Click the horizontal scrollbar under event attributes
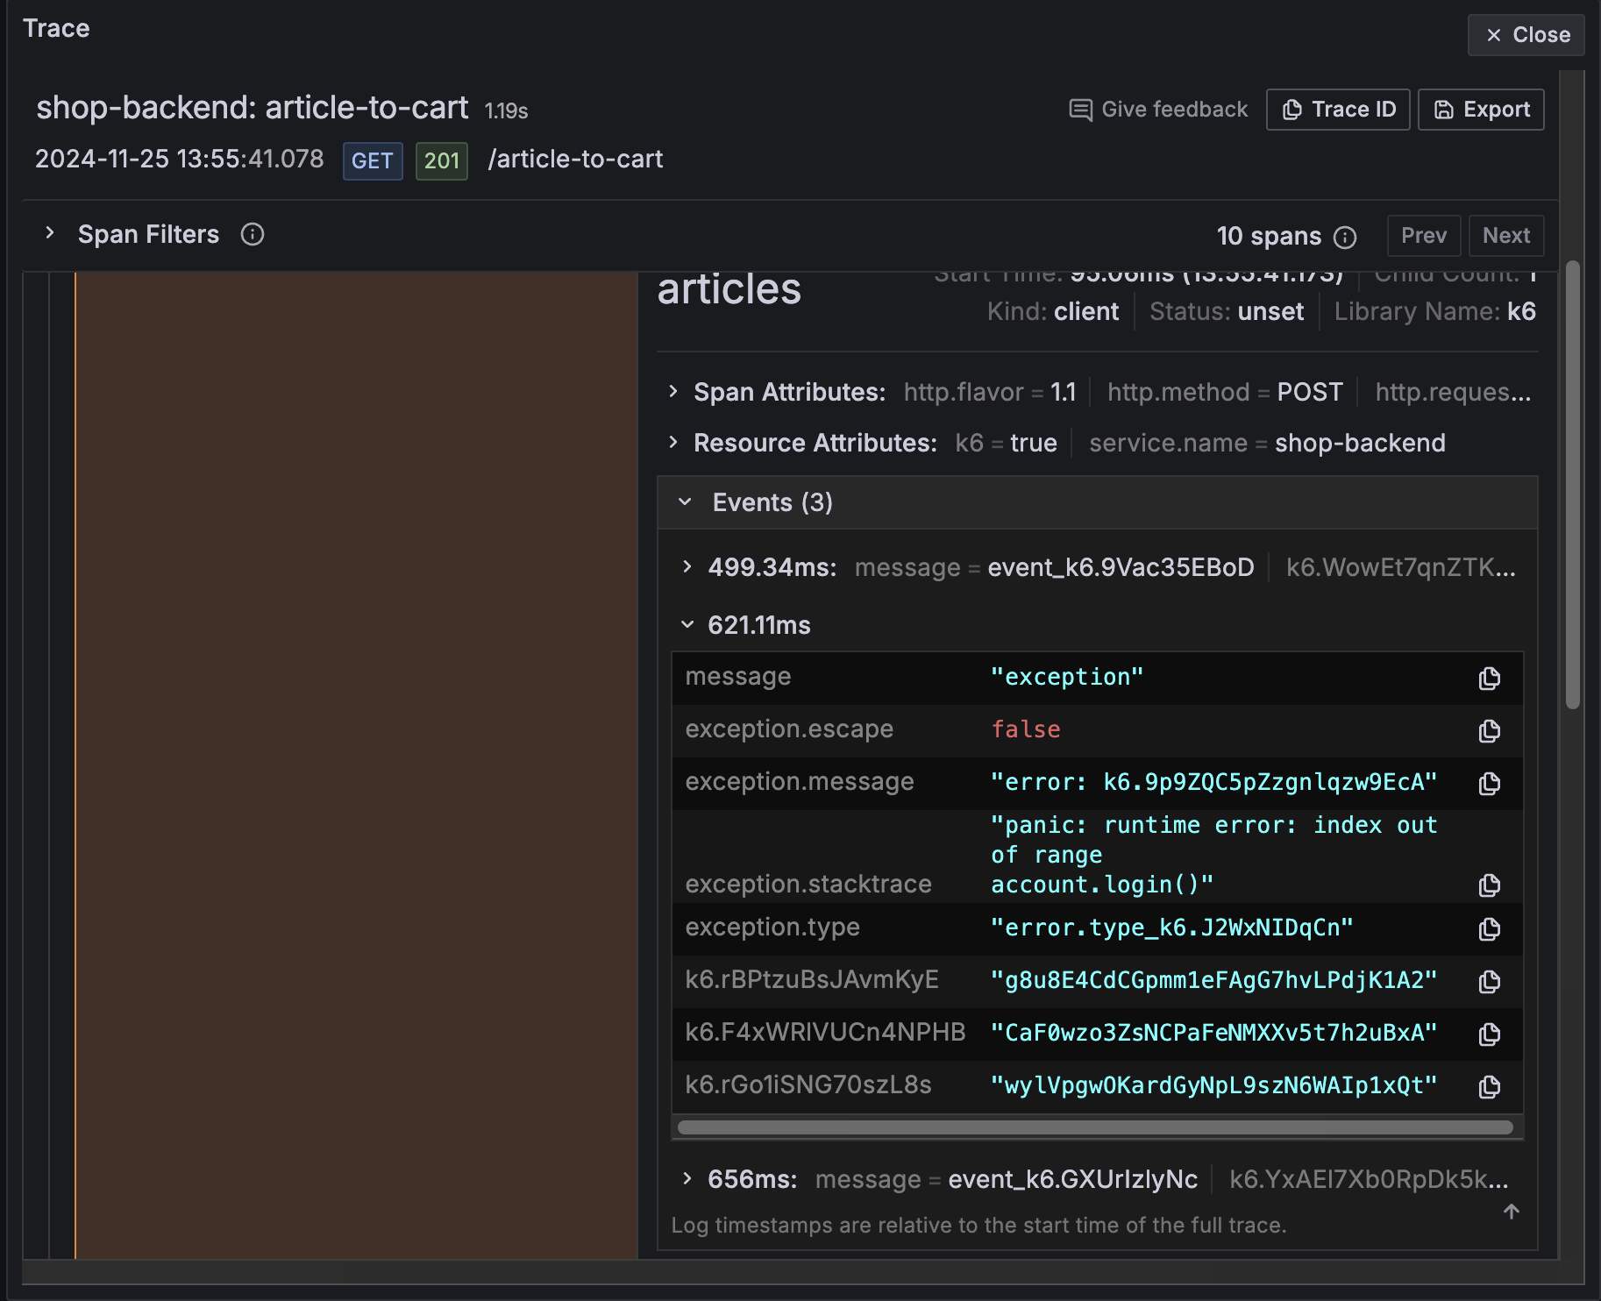The image size is (1601, 1301). point(1095,1127)
